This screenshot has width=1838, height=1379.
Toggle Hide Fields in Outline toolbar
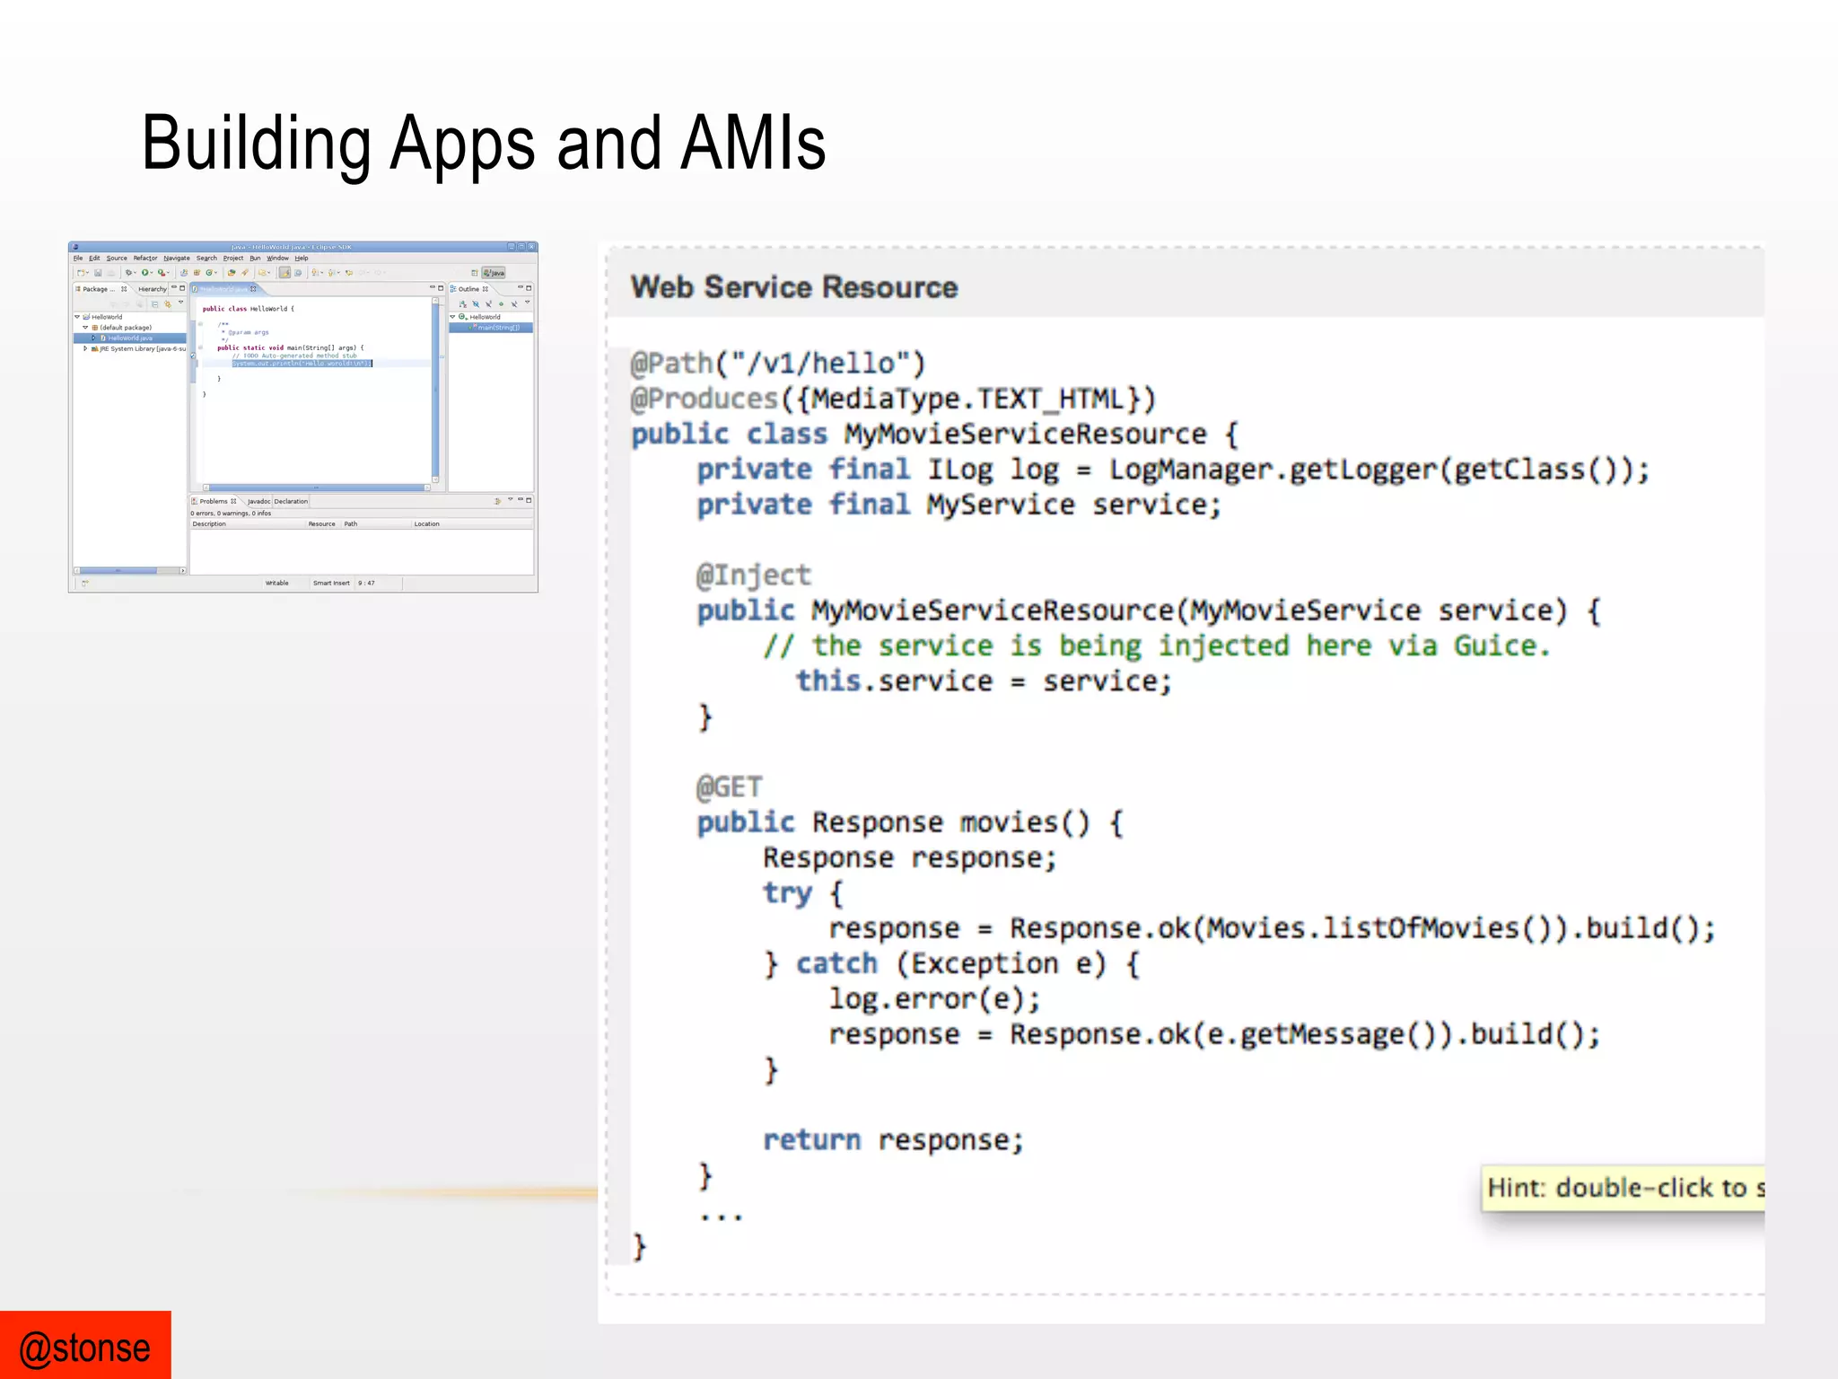click(476, 304)
